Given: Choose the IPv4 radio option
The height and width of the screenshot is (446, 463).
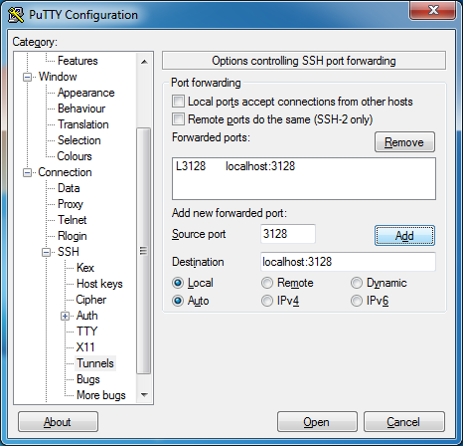Looking at the screenshot, I should 267,301.
